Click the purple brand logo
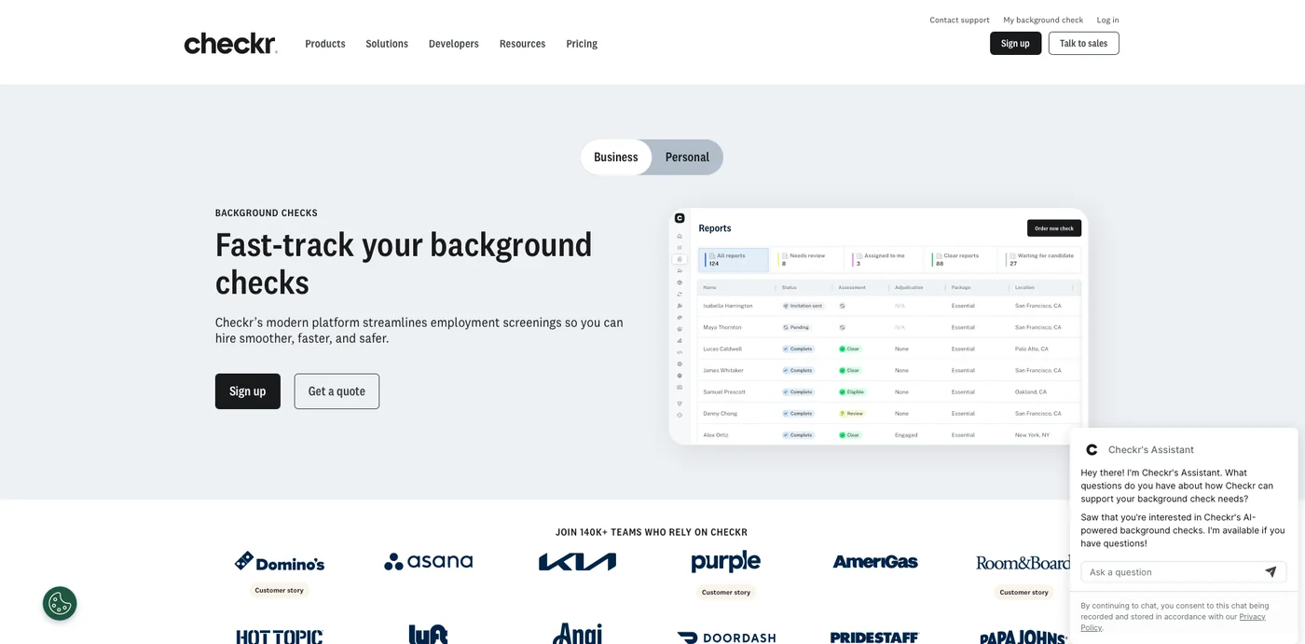 [x=726, y=561]
